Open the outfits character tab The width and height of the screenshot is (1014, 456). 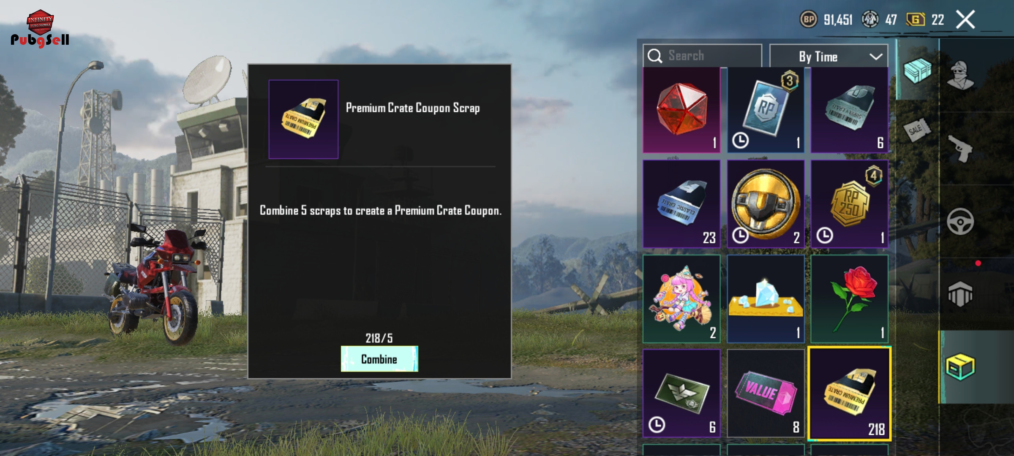[x=960, y=75]
